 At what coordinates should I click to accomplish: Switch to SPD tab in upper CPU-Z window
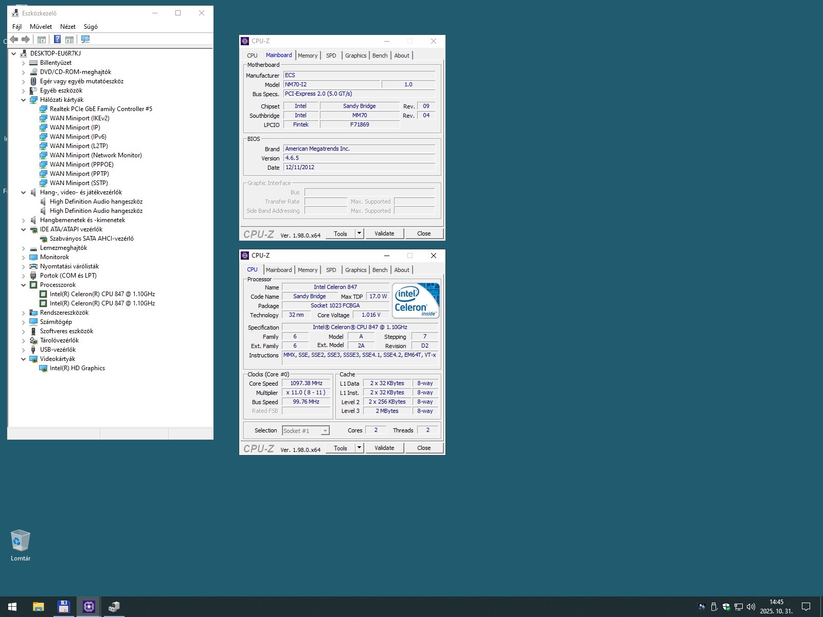(x=331, y=56)
